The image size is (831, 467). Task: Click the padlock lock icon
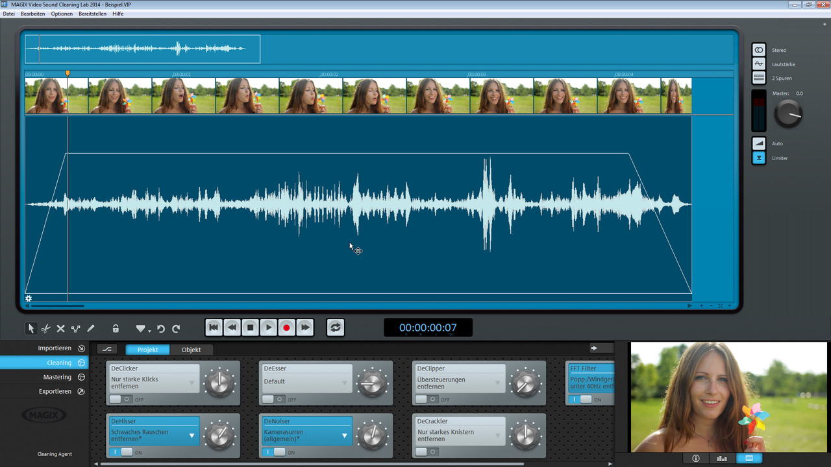coord(116,329)
